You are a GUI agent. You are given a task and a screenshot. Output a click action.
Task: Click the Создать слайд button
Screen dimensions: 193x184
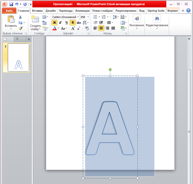coord(35,23)
